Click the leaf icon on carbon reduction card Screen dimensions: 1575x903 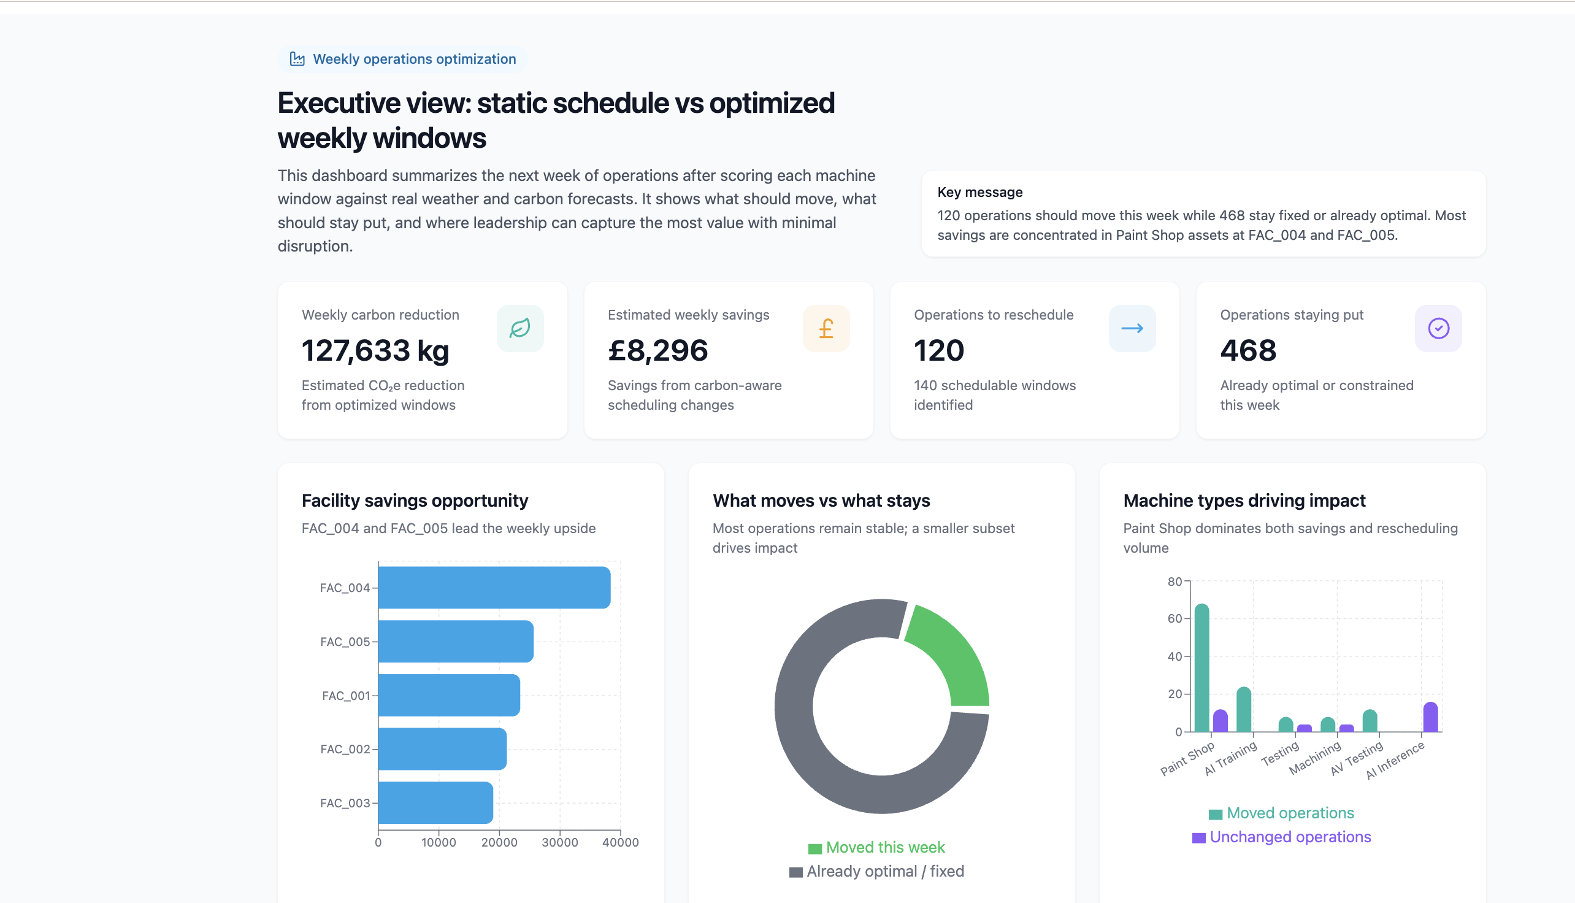(x=520, y=328)
